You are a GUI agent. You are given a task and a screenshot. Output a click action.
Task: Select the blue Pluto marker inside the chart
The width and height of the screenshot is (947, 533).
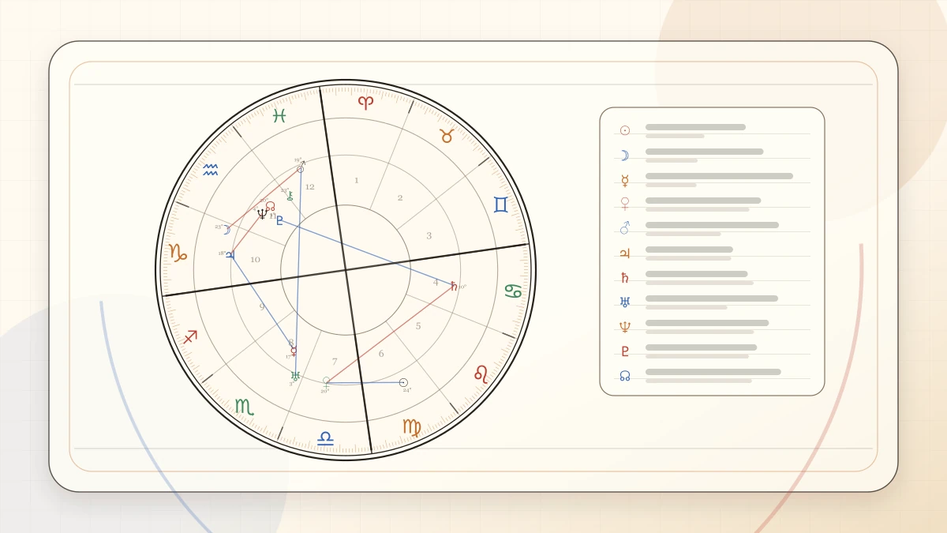pyautogui.click(x=279, y=221)
